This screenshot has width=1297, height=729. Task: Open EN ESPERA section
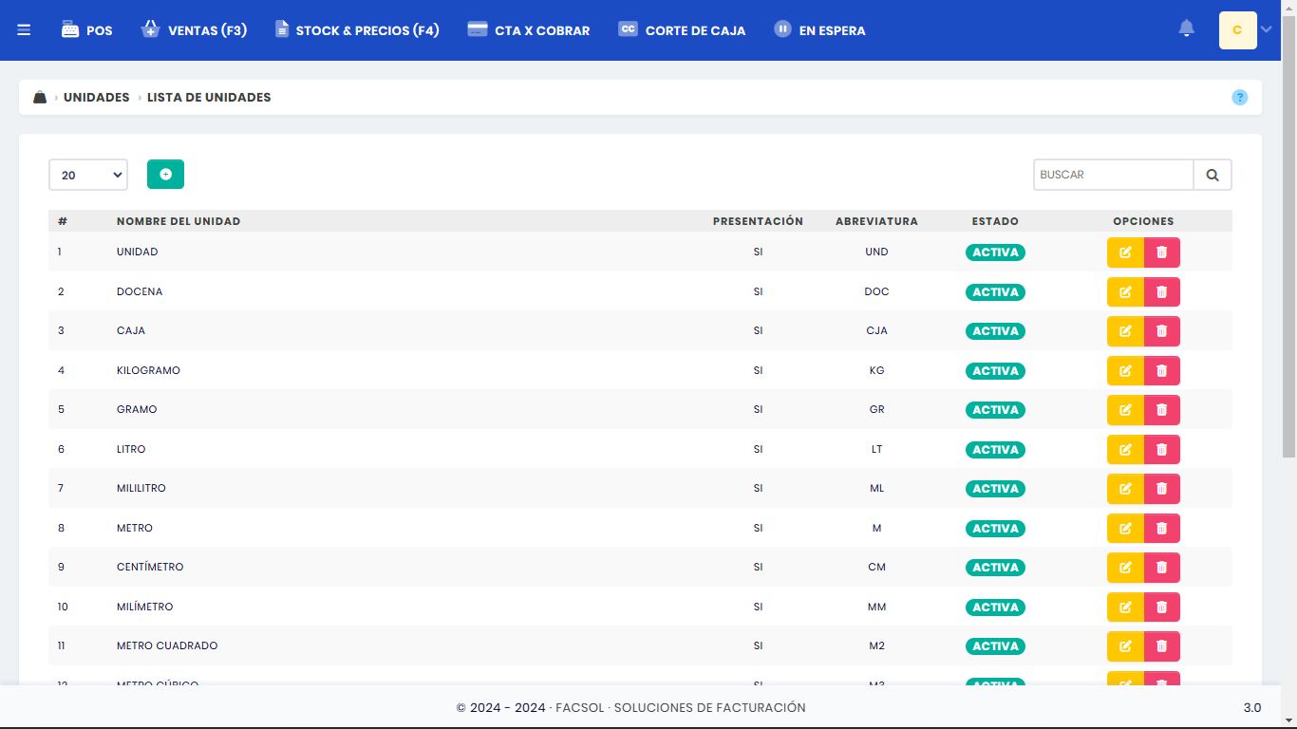(819, 30)
